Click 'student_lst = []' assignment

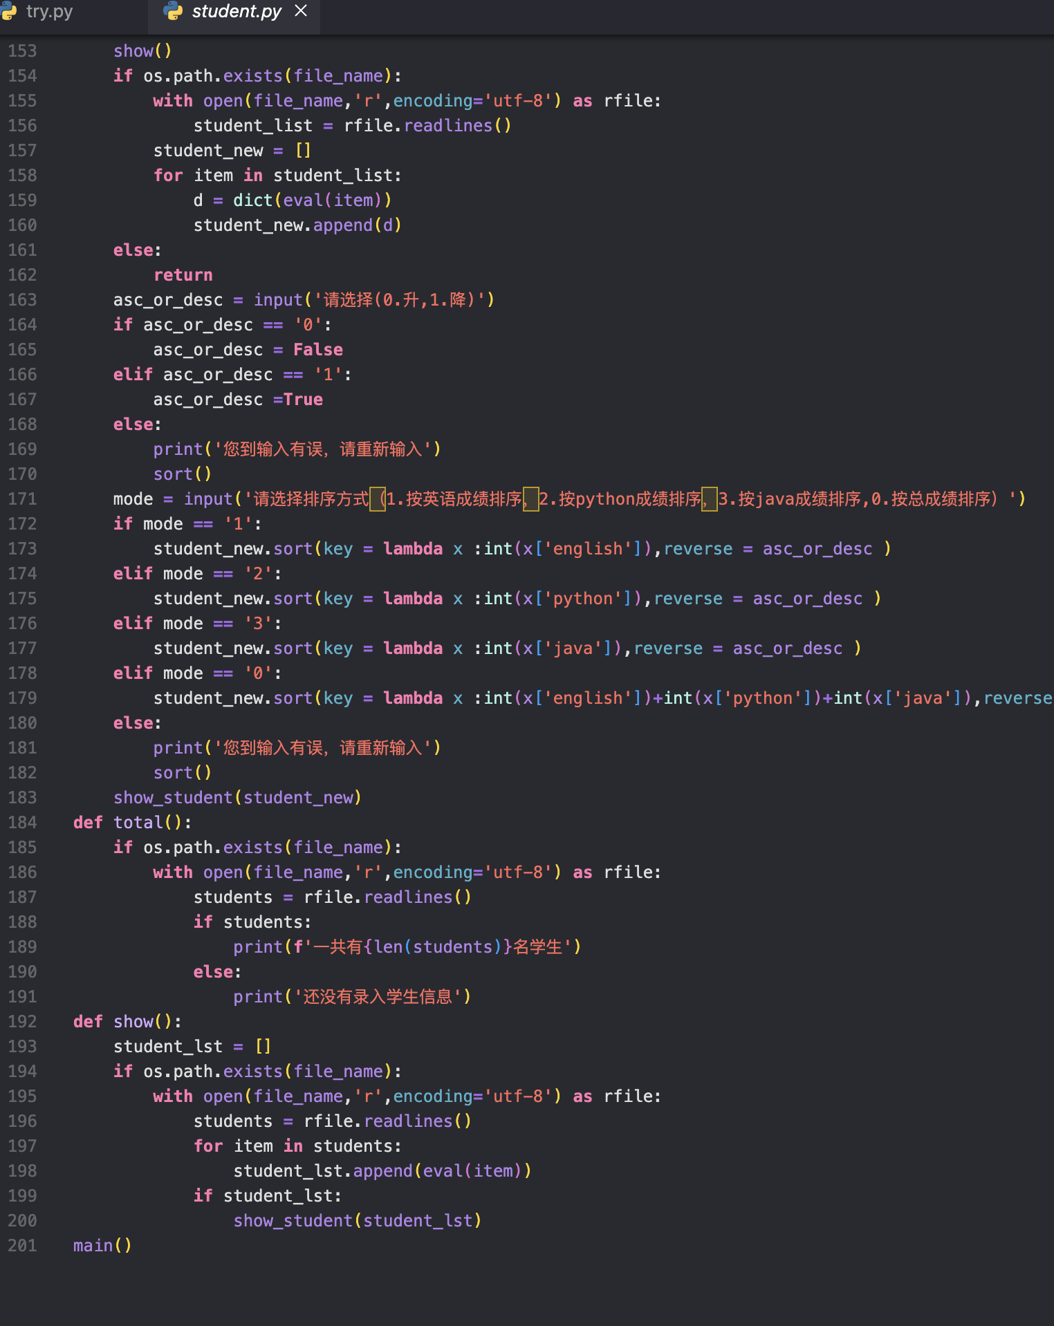pyautogui.click(x=192, y=1047)
